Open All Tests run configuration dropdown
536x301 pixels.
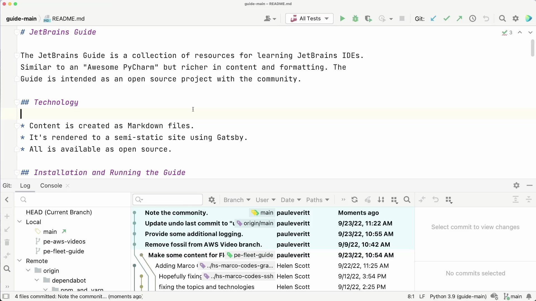(x=309, y=19)
